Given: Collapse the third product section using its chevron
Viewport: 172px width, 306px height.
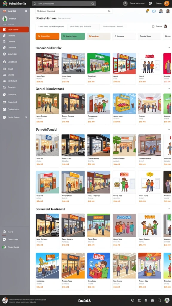Looking at the screenshot, I should [169, 129].
